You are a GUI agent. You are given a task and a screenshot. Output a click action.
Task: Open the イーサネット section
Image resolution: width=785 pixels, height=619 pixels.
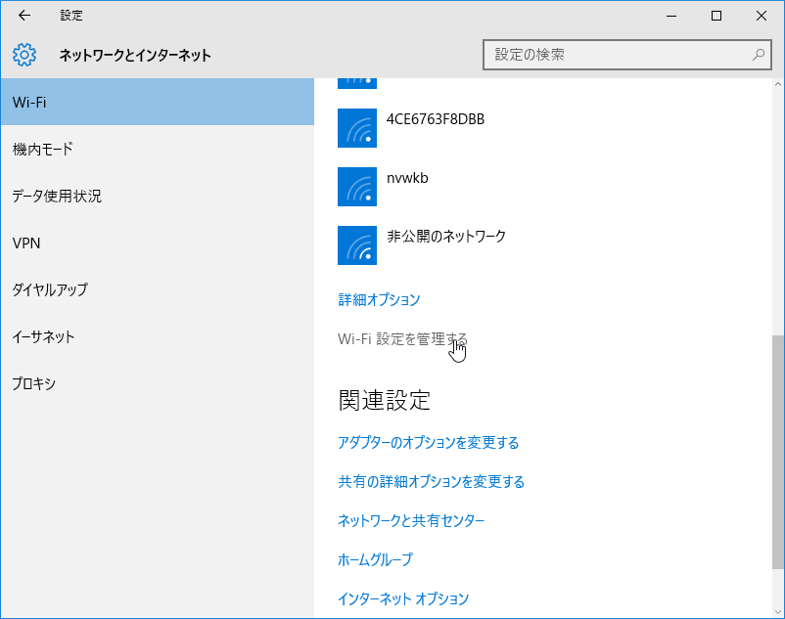click(x=158, y=336)
